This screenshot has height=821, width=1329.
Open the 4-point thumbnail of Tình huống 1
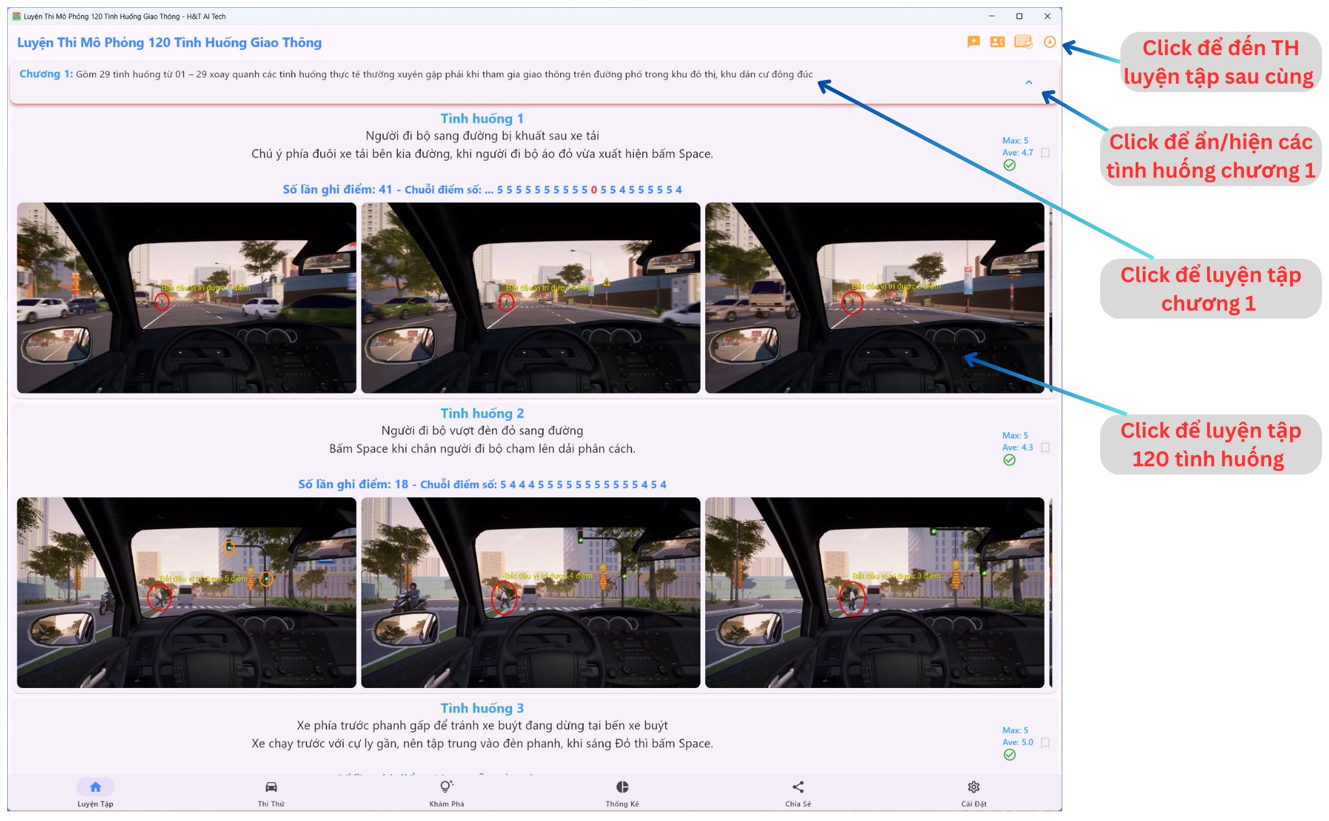point(531,298)
